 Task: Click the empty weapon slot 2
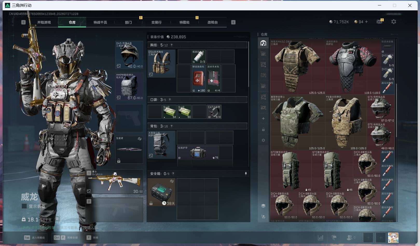(114, 210)
